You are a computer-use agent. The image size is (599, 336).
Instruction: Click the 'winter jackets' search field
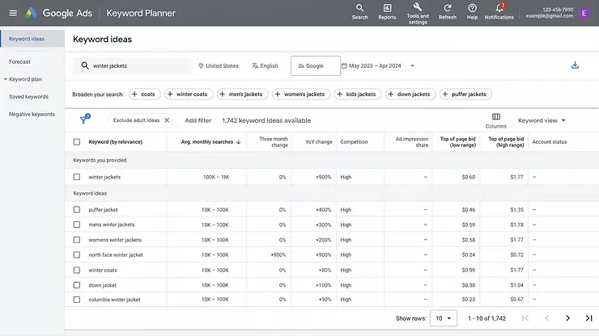(132, 65)
